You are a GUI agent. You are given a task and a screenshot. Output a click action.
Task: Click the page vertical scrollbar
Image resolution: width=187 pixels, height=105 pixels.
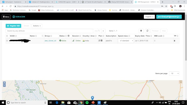[x=186, y=38]
